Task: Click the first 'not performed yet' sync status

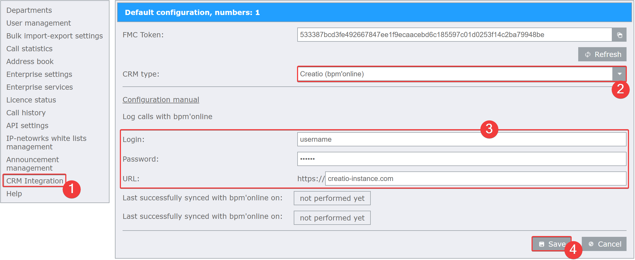Action: pos(332,198)
